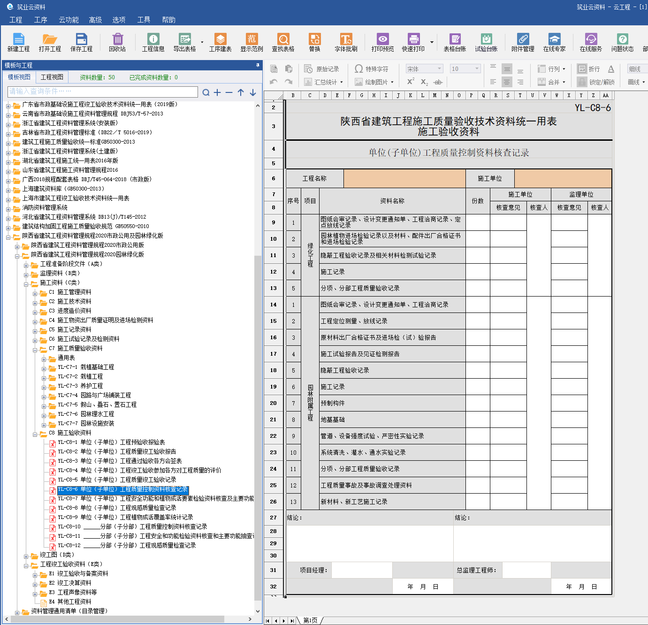Open the 高级 menu

[x=95, y=20]
